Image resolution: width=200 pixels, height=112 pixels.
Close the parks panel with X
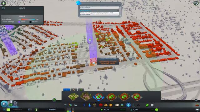pyautogui.click(x=196, y=100)
